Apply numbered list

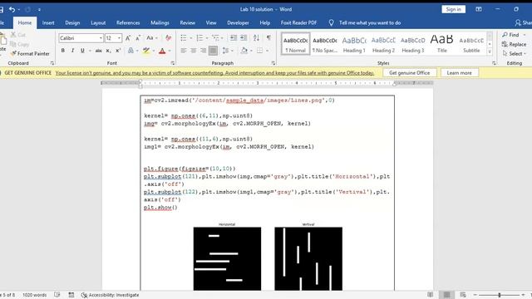(199, 38)
